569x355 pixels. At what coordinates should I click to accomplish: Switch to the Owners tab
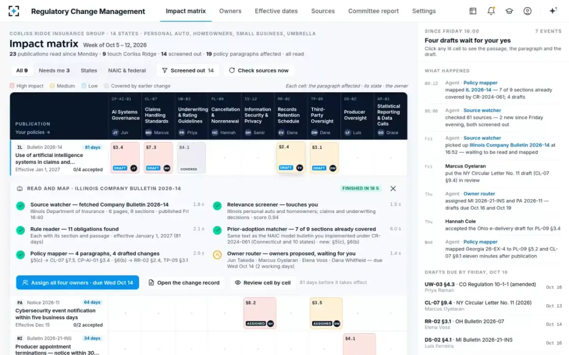click(x=230, y=11)
